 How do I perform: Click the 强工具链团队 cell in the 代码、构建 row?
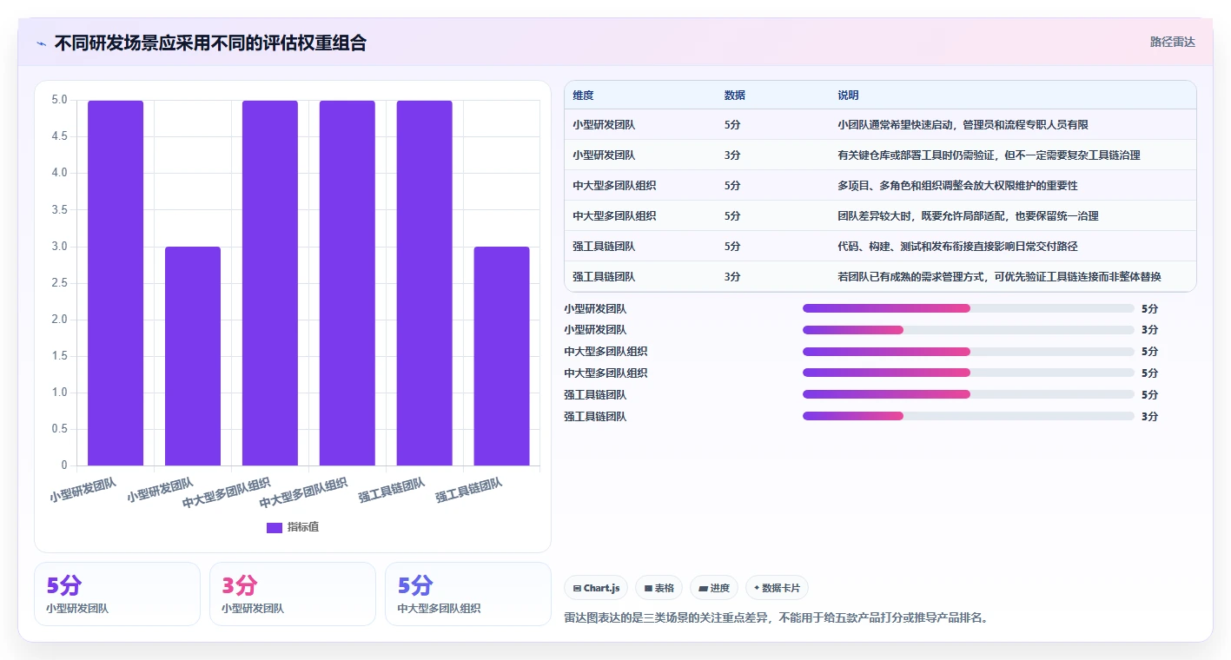[x=604, y=247]
